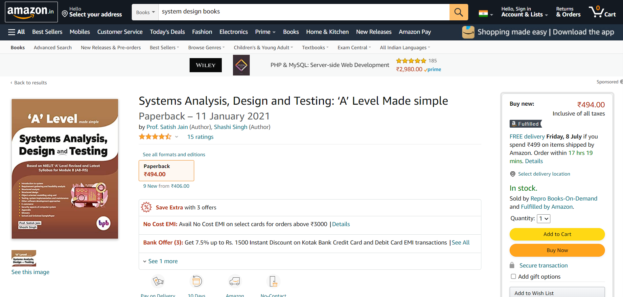This screenshot has height=297, width=623.
Task: Click See this image link
Action: [x=30, y=272]
